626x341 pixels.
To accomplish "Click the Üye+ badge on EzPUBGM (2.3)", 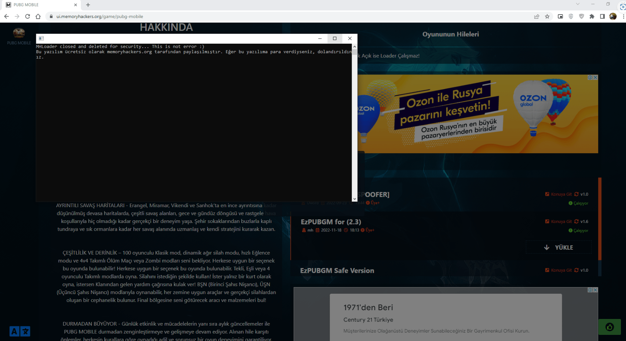I will (367, 230).
